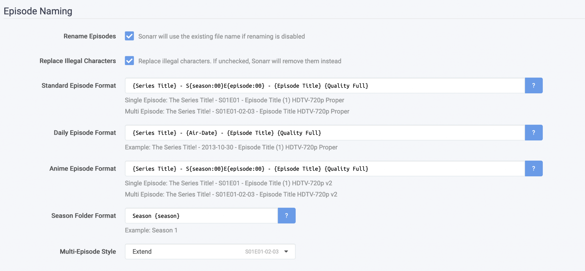Disable the Rename Episodes checkbox
The height and width of the screenshot is (271, 585).
tap(129, 36)
